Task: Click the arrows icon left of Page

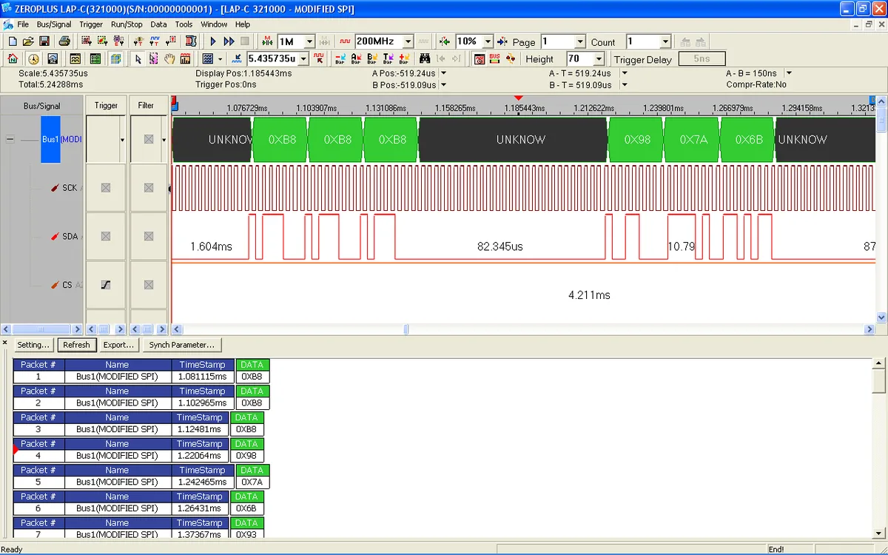Action: coord(502,41)
